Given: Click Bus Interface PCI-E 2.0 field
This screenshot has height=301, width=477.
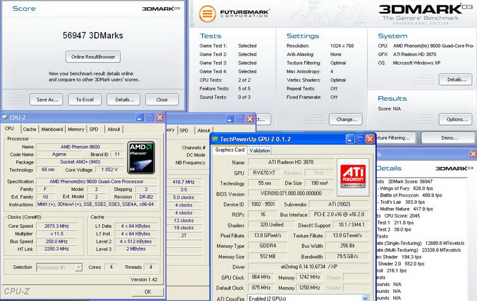Looking at the screenshot, I should 339,215.
